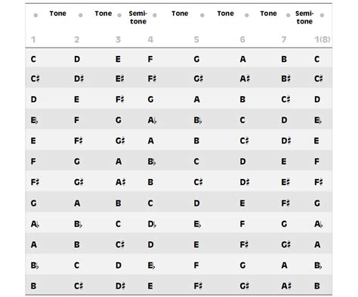This screenshot has height=297, width=358.
Task: Select the E♭ root in the fourth row
Action: coord(35,120)
